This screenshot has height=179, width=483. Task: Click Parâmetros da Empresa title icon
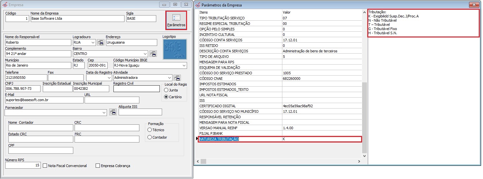coord(197,5)
